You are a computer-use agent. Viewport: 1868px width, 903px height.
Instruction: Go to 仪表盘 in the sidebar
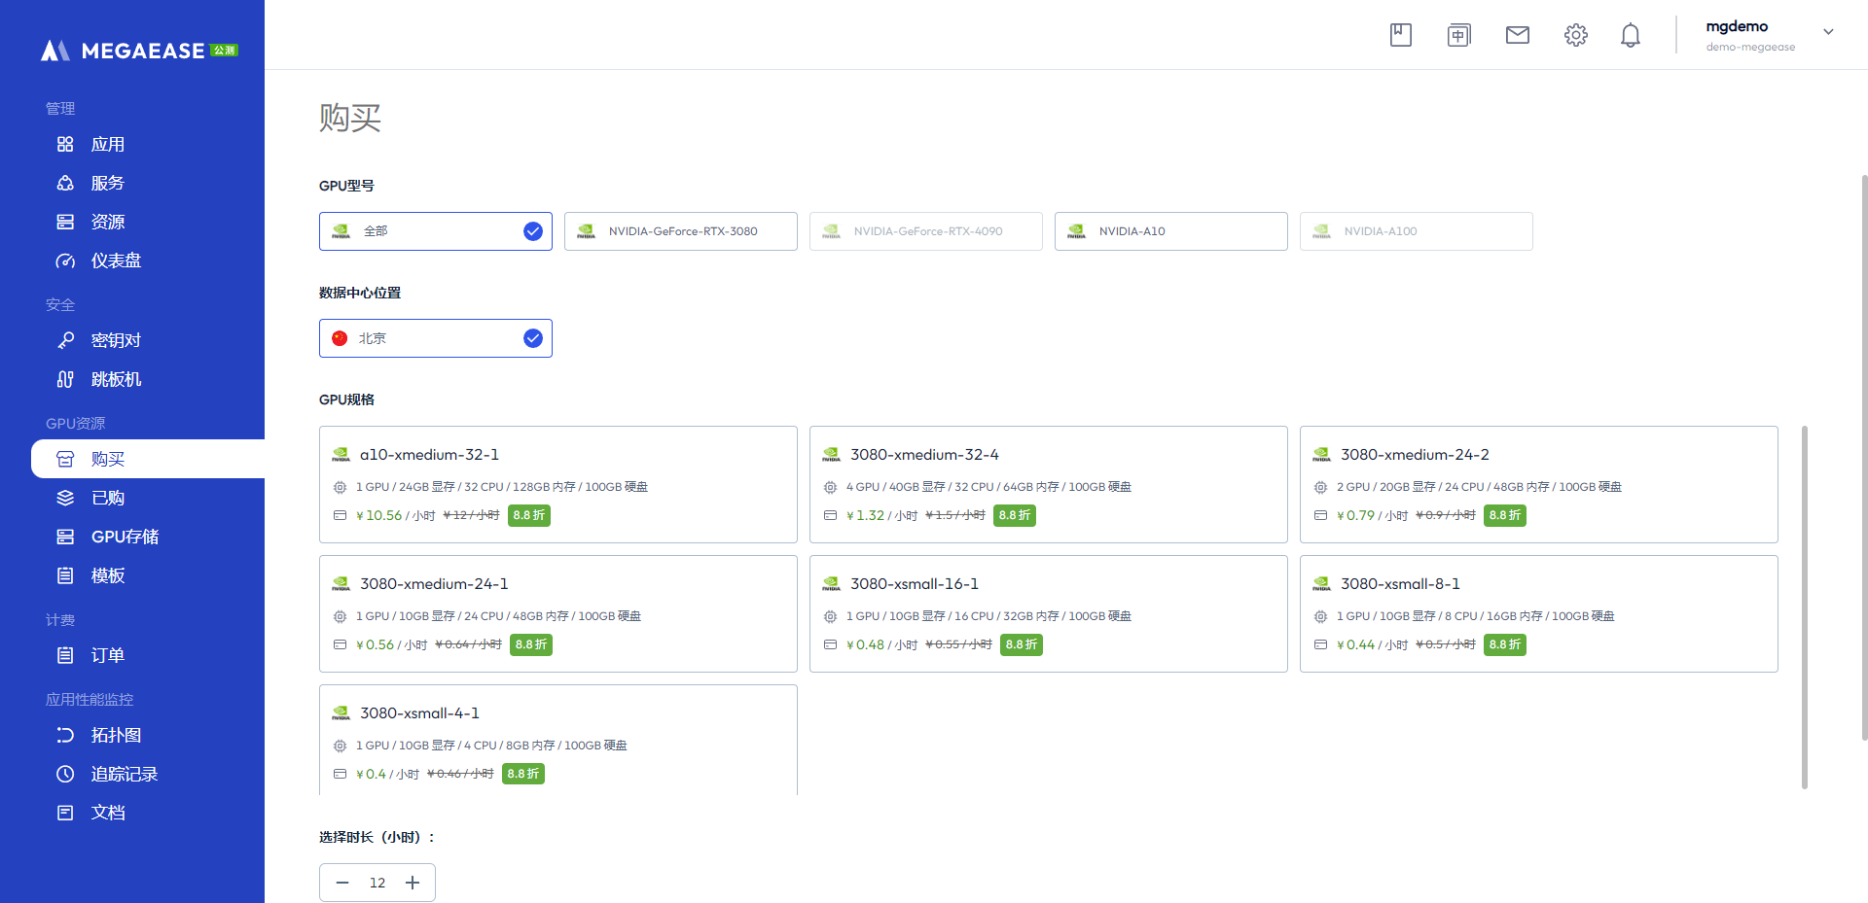[116, 260]
